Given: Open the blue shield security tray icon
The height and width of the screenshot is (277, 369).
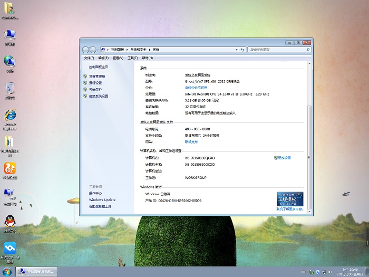Looking at the screenshot, I should click(318, 272).
